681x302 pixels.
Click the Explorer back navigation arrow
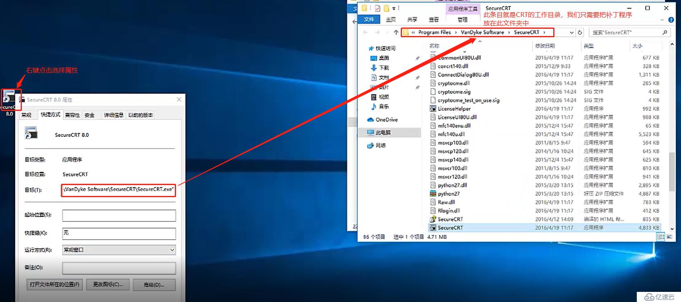365,32
